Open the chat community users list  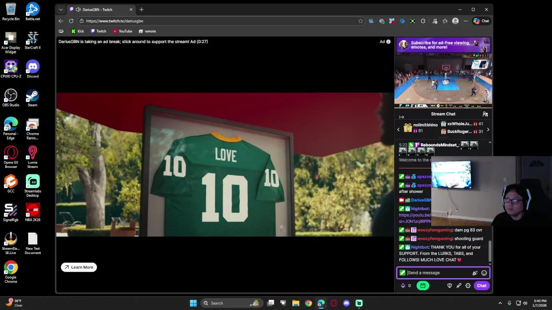485,114
